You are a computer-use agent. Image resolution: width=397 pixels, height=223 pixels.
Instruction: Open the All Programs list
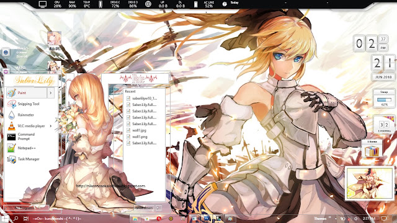[x=25, y=208]
